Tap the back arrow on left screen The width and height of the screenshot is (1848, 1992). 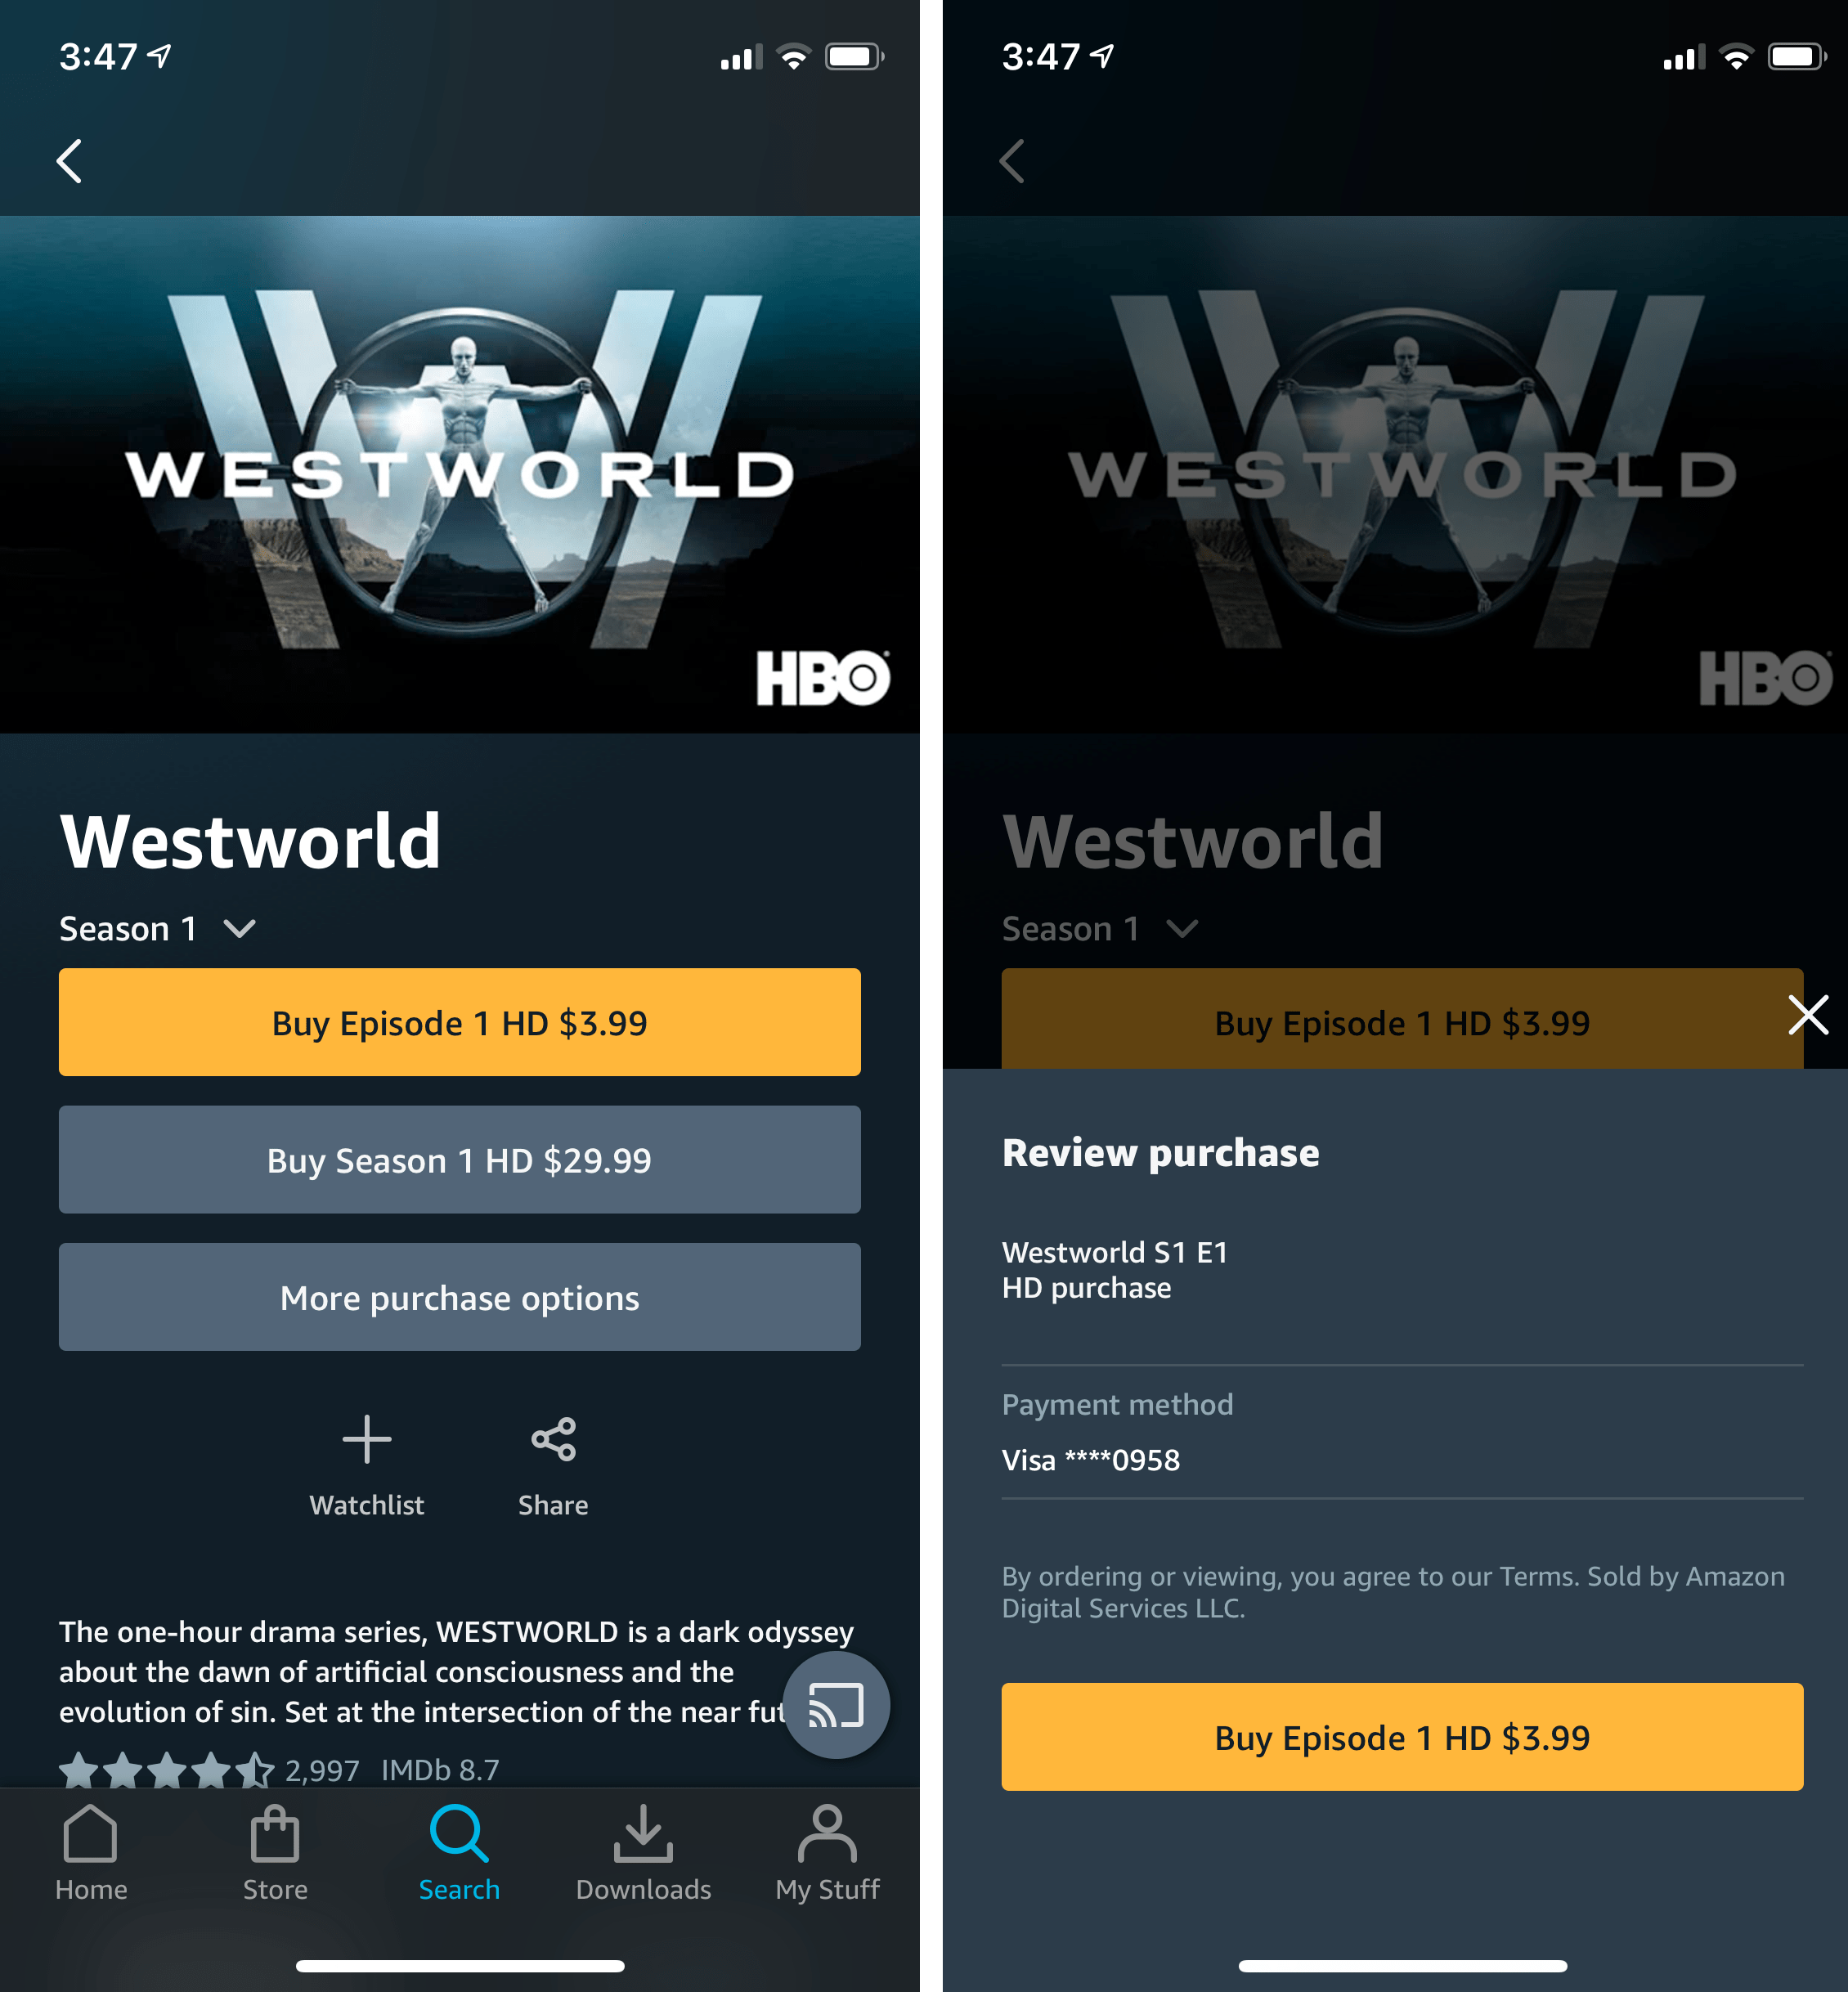(69, 161)
